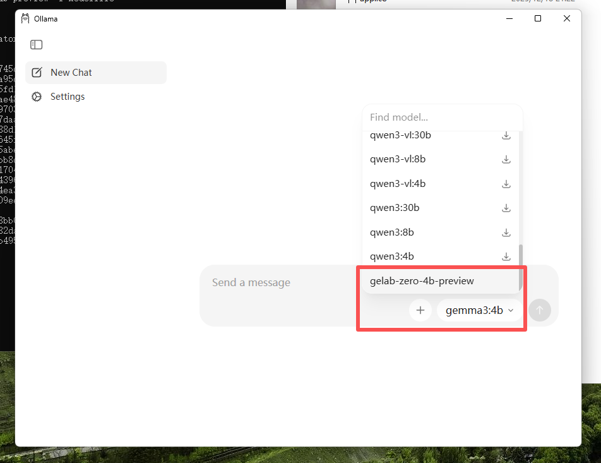This screenshot has width=601, height=463.
Task: Select the qwen3-vl:4b model
Action: (x=441, y=184)
